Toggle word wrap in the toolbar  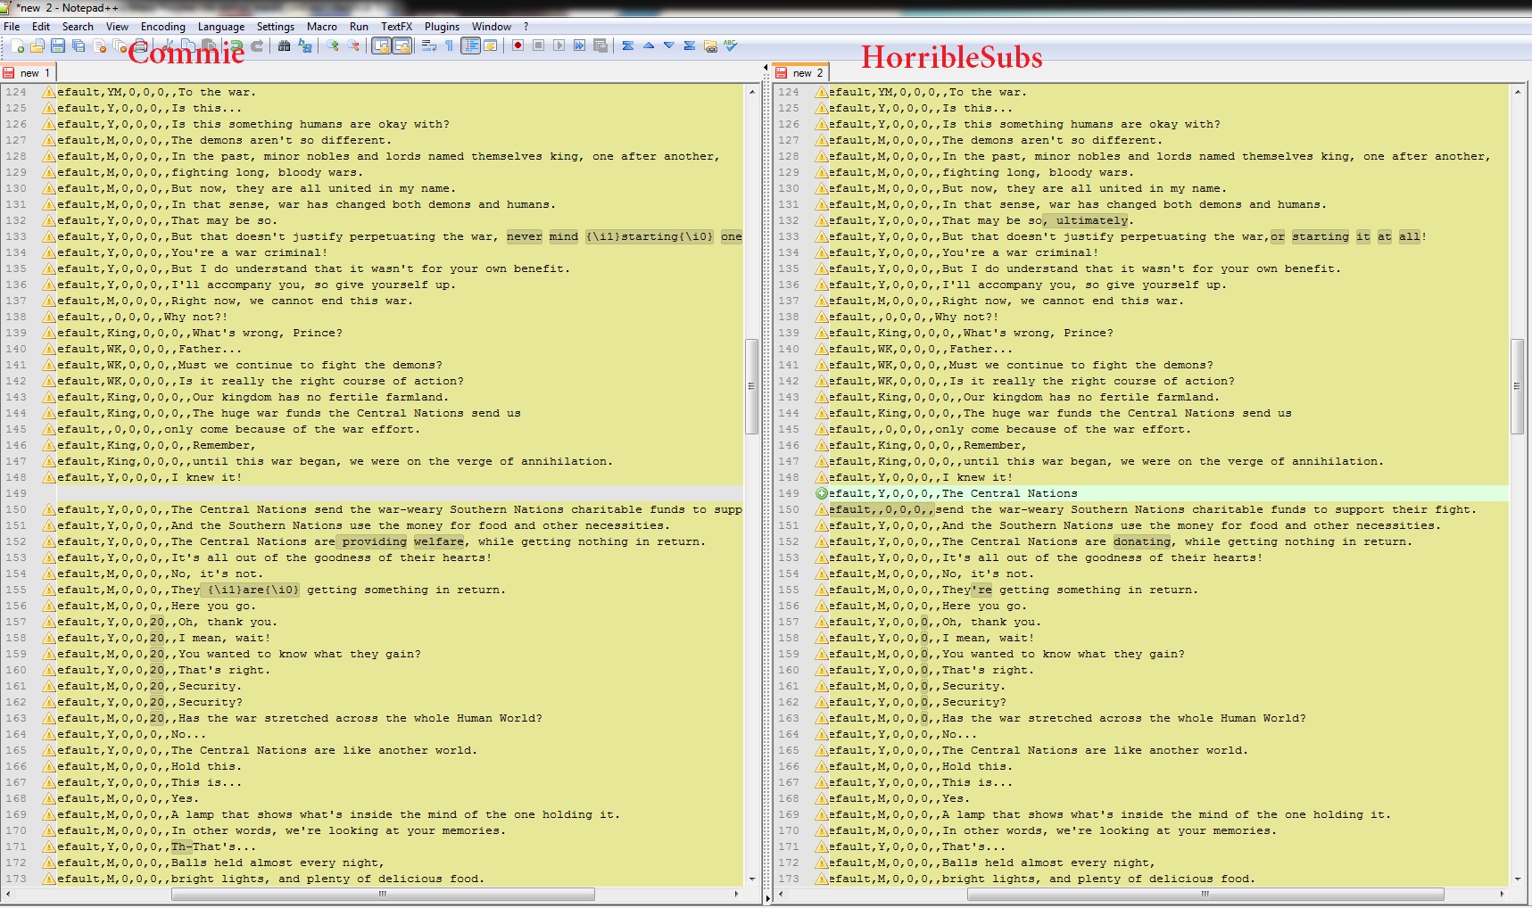pos(428,45)
